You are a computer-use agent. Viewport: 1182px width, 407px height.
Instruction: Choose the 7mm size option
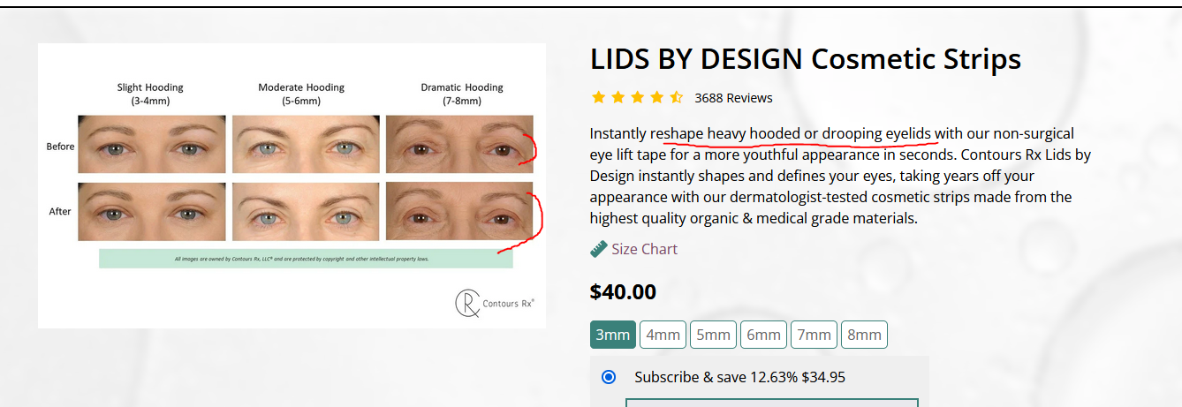tap(814, 335)
